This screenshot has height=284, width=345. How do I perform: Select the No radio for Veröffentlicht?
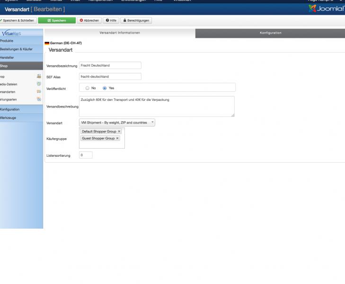pos(88,88)
